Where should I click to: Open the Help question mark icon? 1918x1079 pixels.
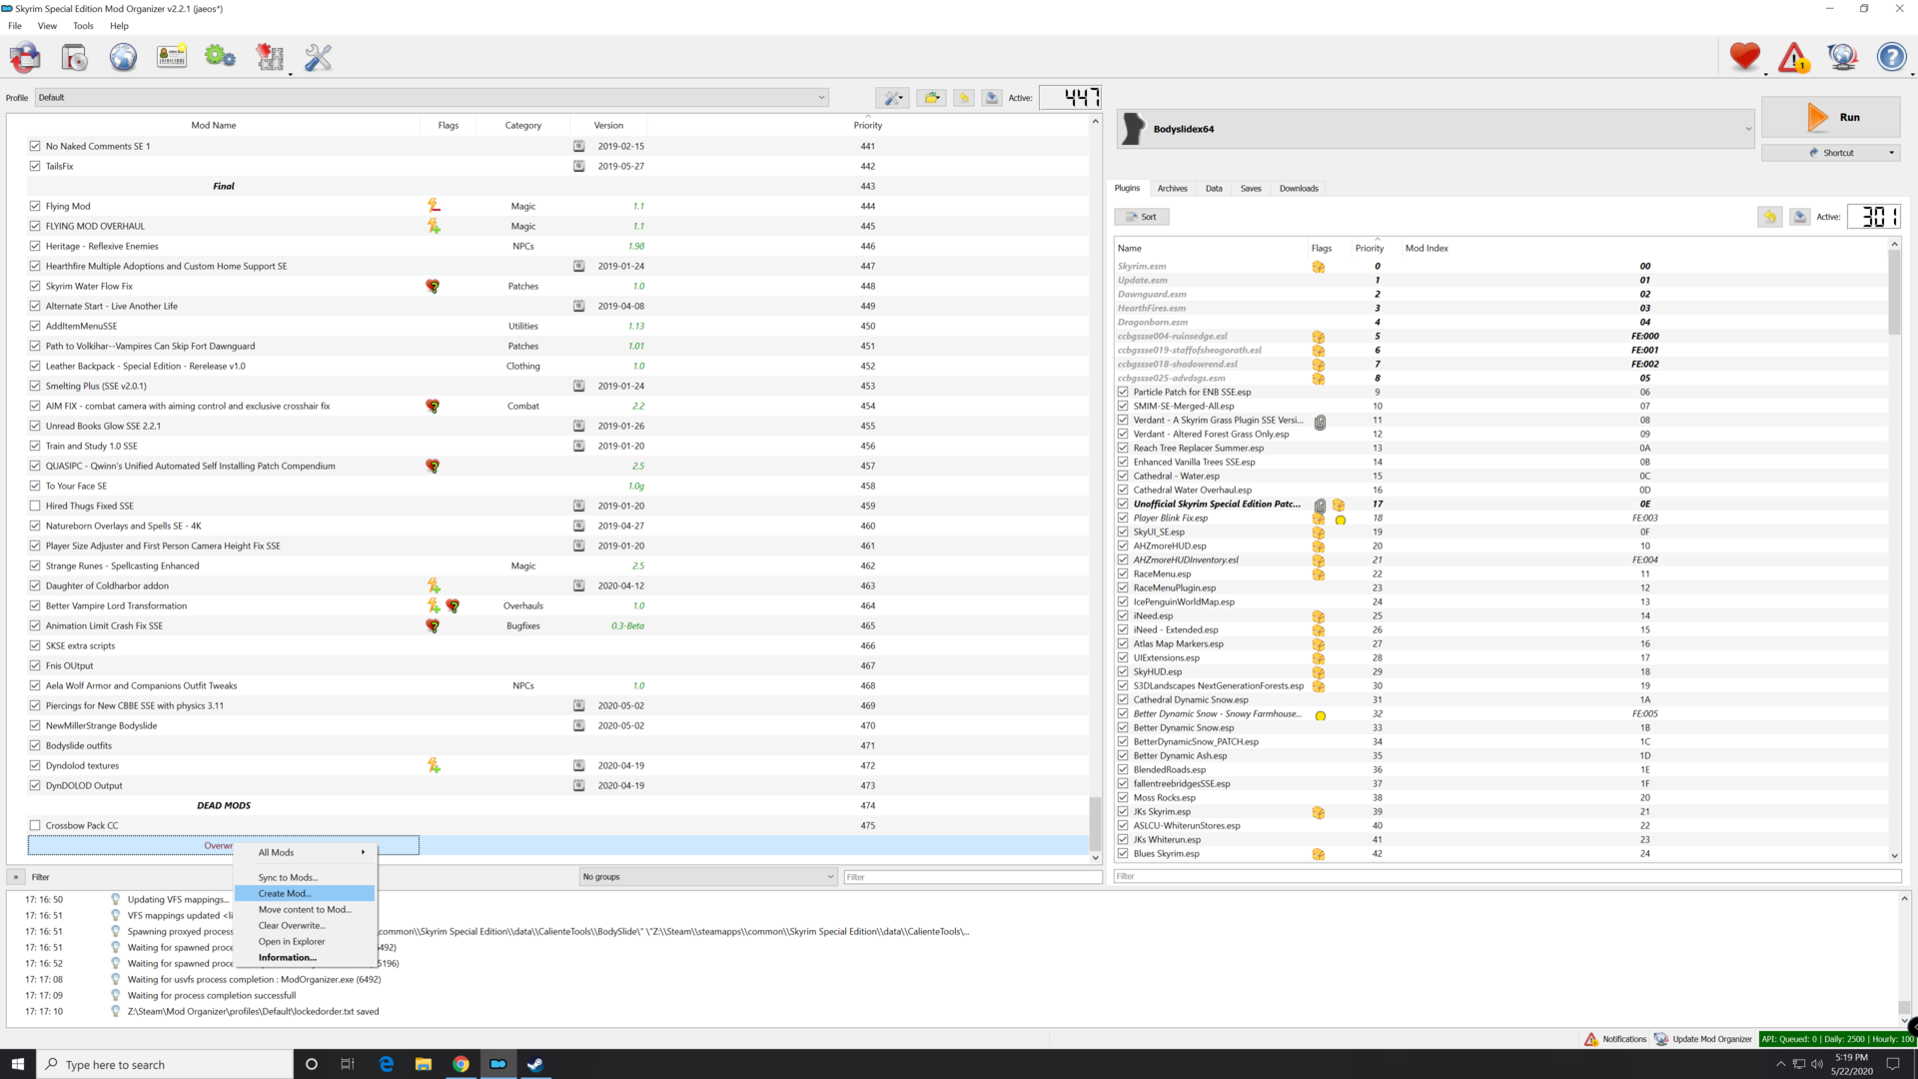tap(1891, 58)
